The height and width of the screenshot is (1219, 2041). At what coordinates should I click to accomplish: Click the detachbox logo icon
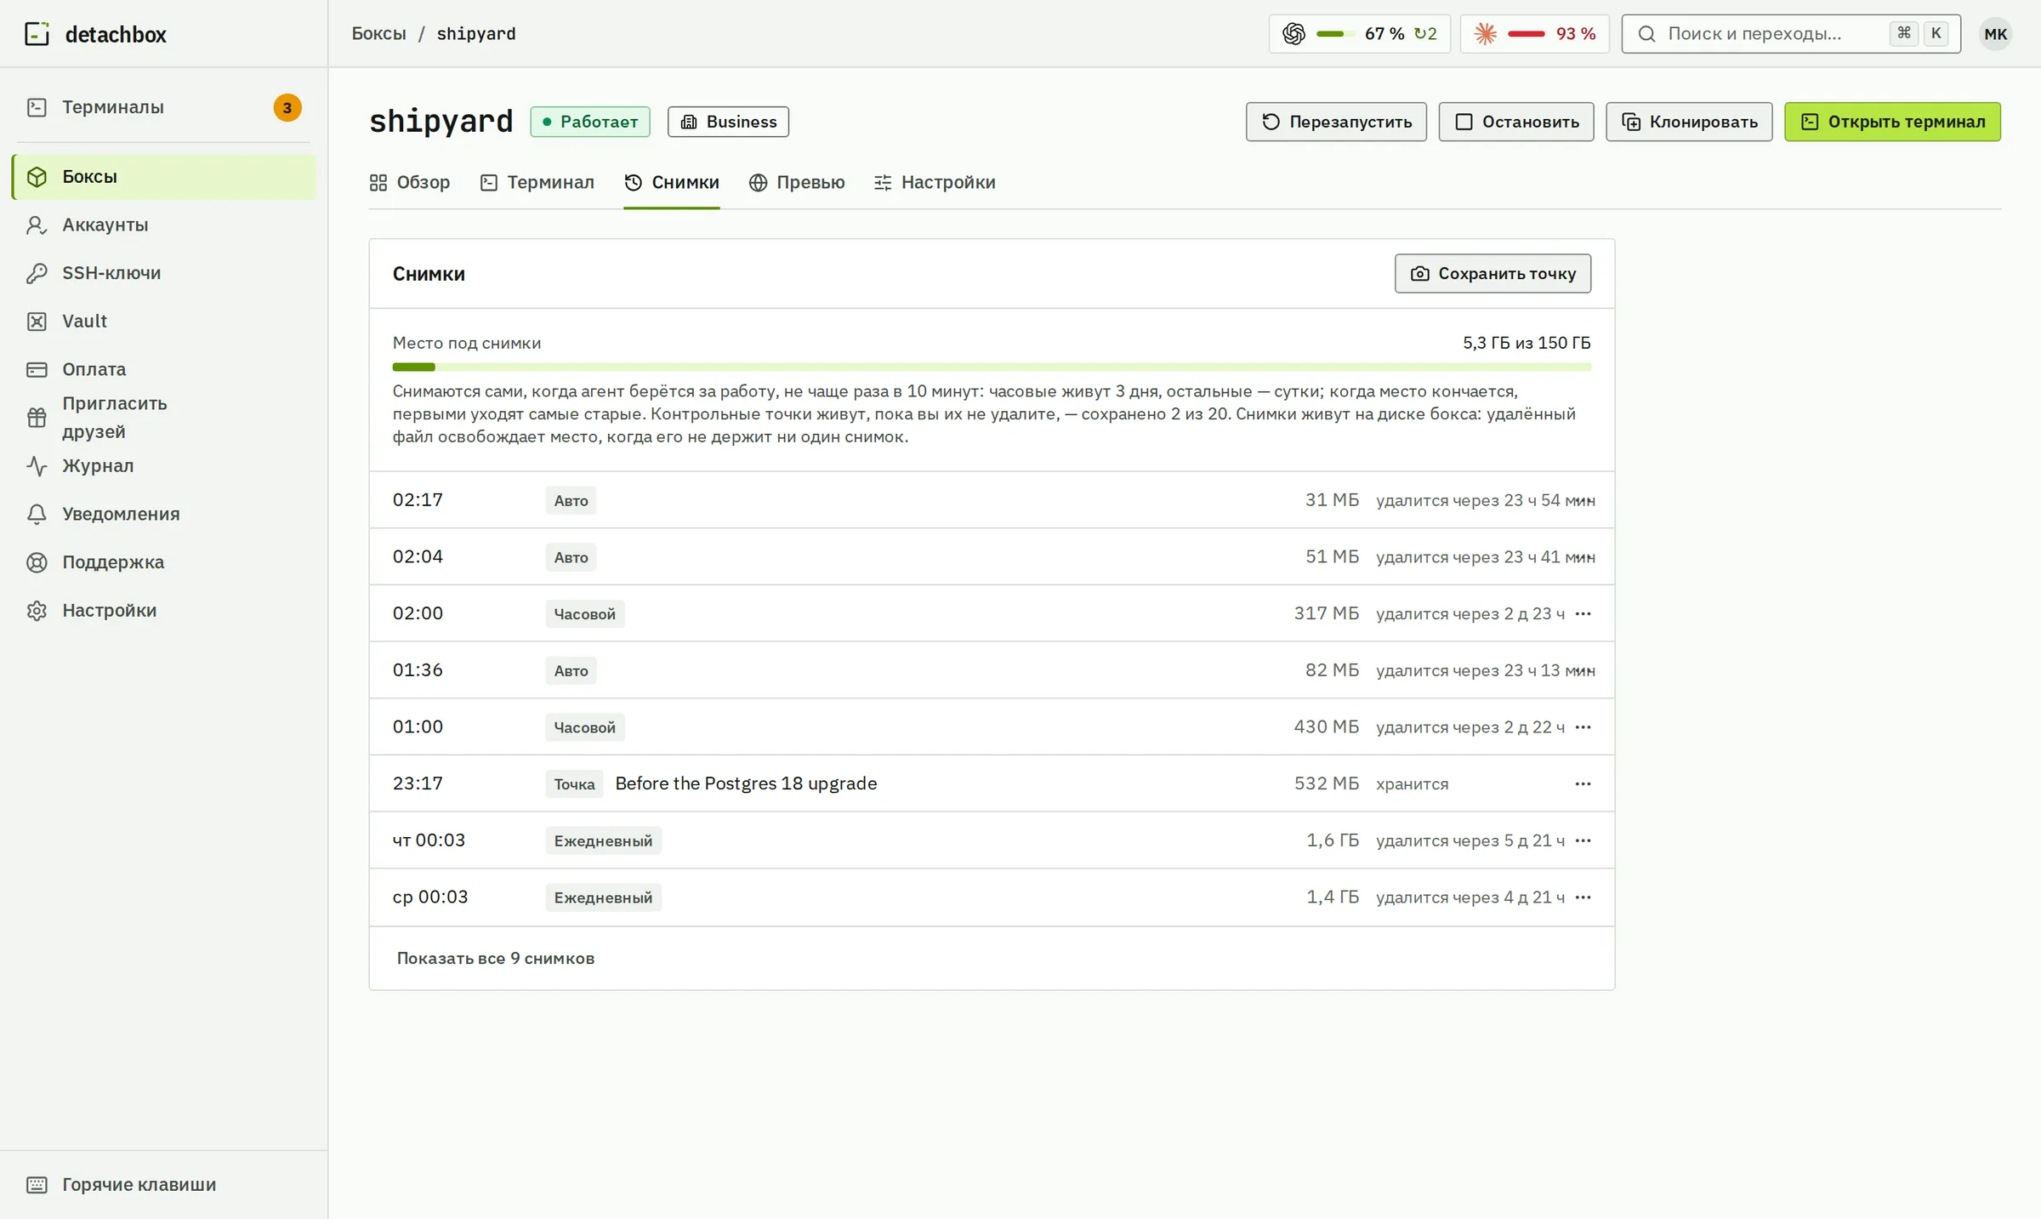37,34
